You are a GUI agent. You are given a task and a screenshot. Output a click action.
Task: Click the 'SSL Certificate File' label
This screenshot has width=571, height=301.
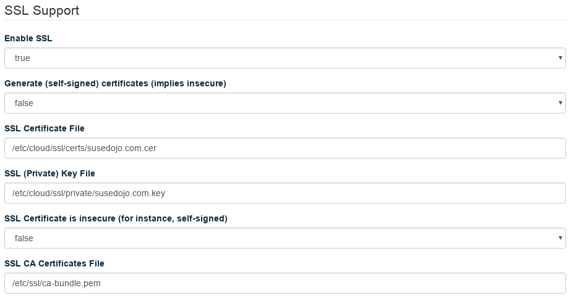click(45, 128)
